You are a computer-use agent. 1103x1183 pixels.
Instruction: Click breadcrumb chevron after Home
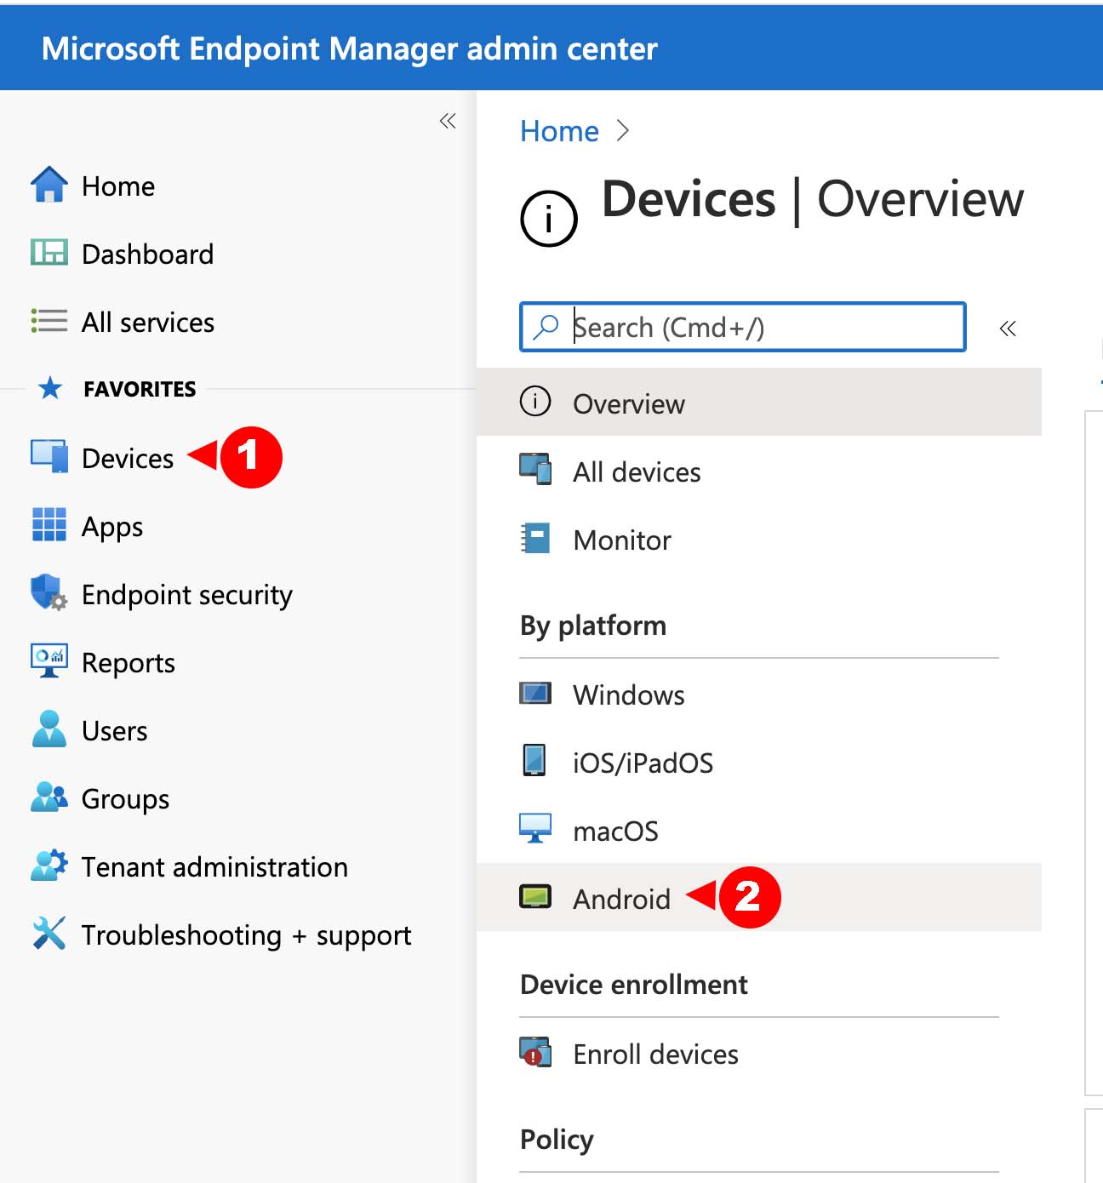click(x=623, y=131)
